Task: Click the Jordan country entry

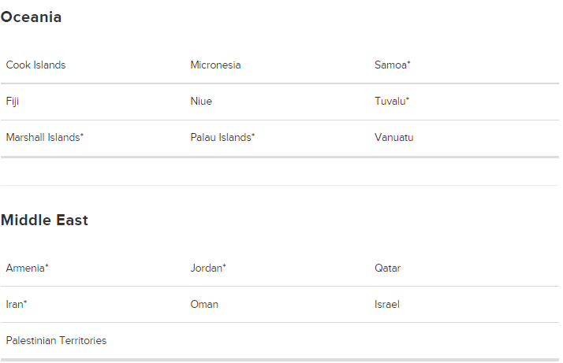Action: pyautogui.click(x=206, y=268)
